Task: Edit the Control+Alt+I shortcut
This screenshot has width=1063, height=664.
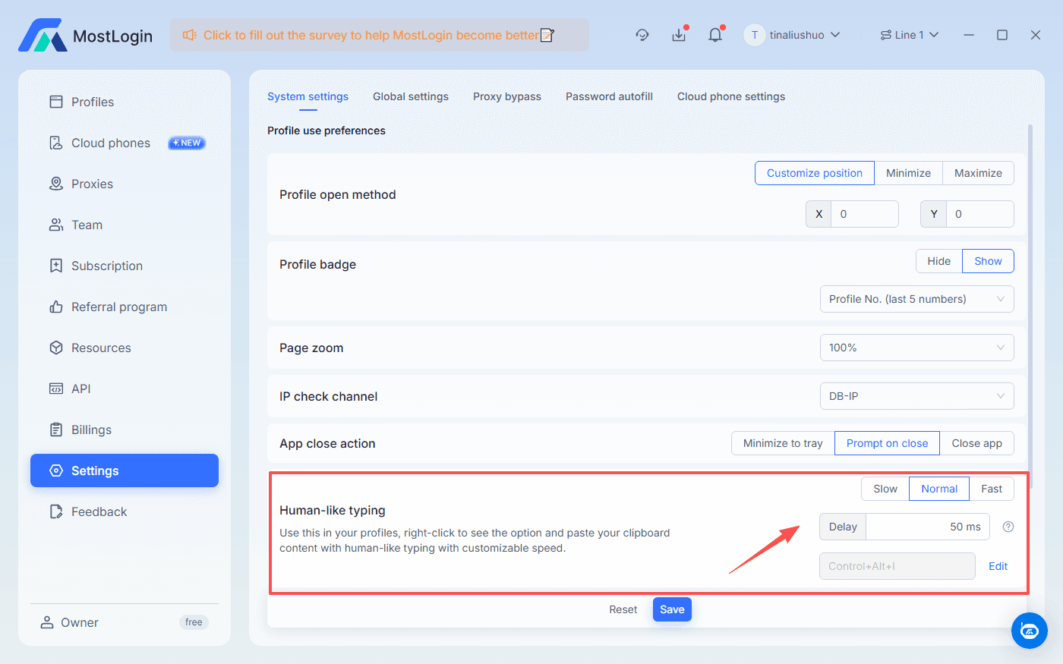Action: pyautogui.click(x=998, y=565)
